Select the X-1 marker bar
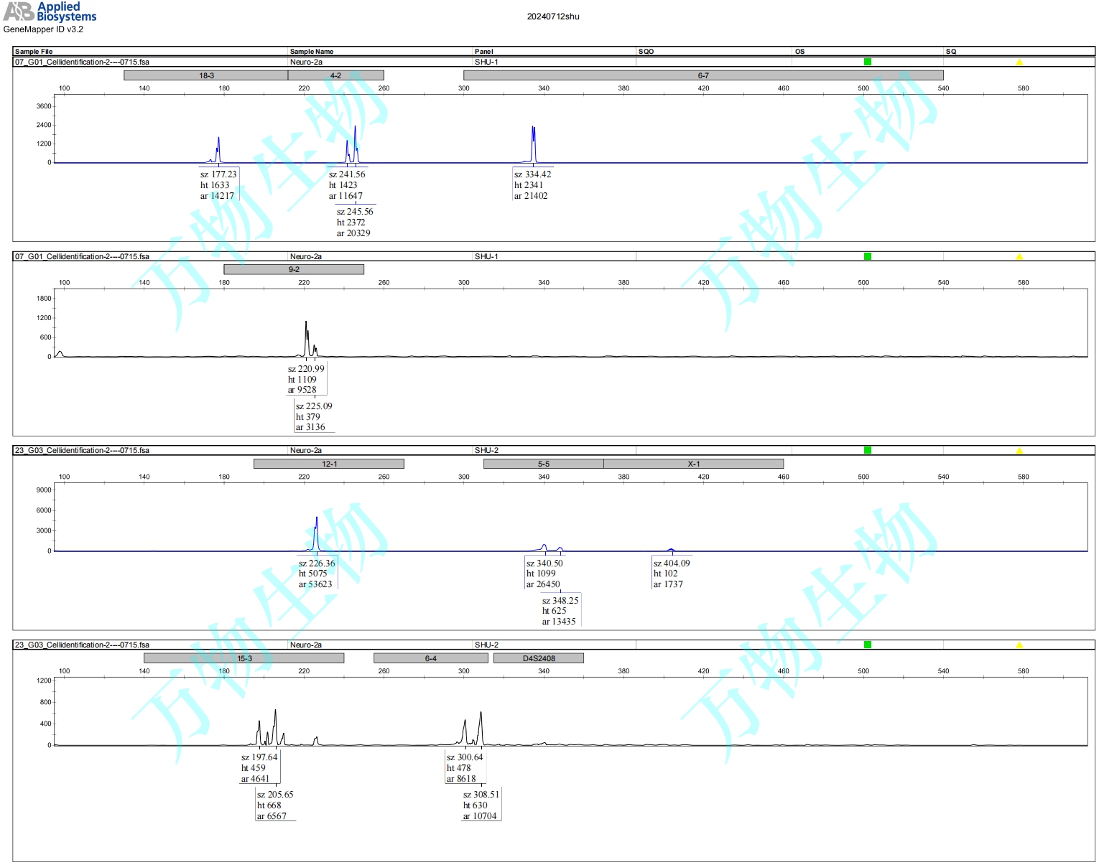The width and height of the screenshot is (1099, 865). click(693, 464)
